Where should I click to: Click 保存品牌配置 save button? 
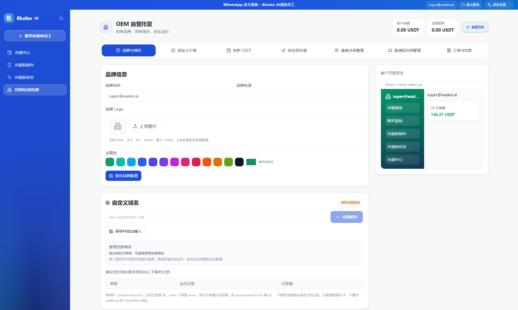[x=123, y=176]
